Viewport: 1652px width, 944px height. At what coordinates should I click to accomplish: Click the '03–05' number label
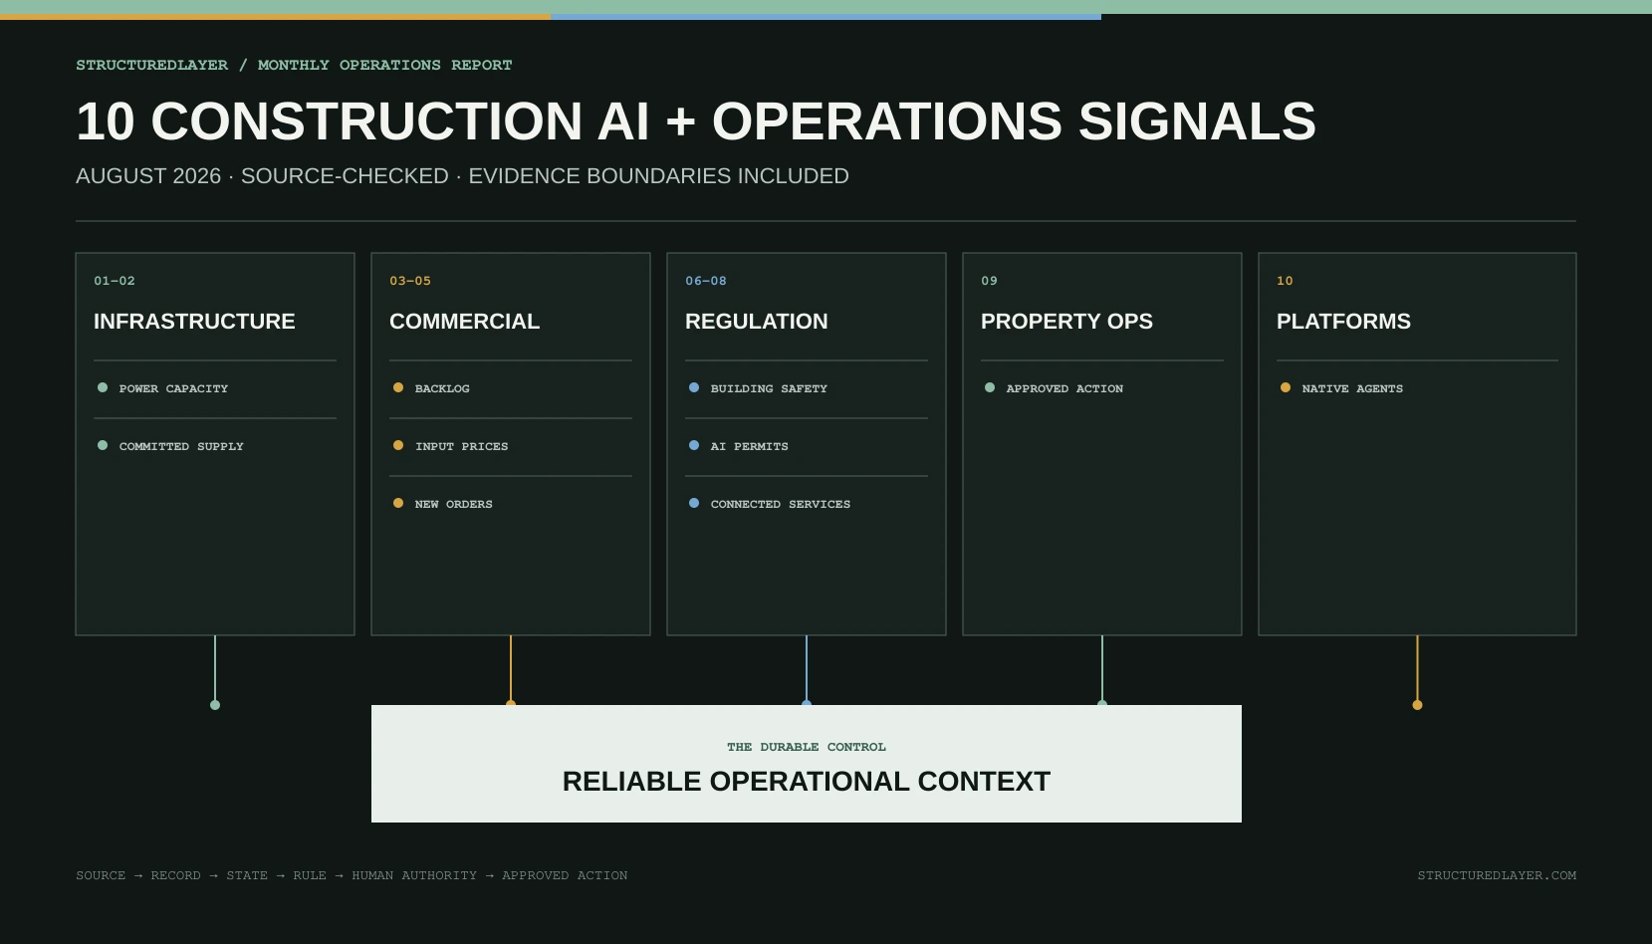410,281
